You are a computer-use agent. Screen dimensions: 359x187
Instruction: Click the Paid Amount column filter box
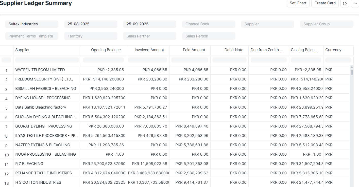coord(190,60)
